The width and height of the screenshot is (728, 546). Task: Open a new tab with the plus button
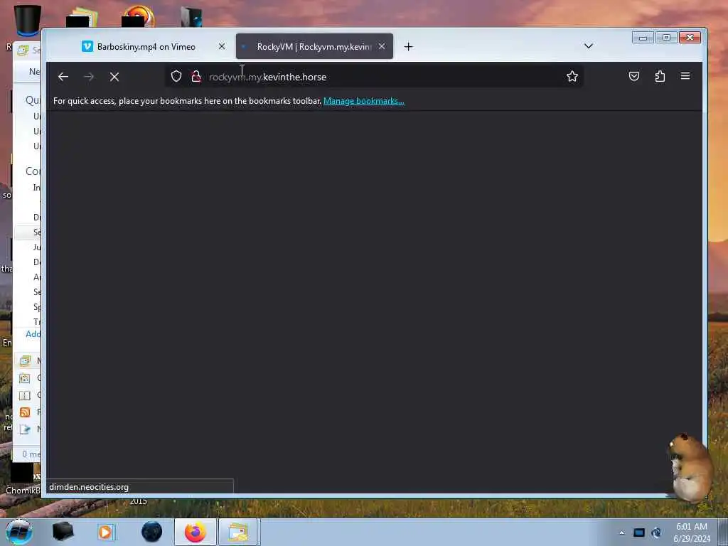tap(408, 46)
